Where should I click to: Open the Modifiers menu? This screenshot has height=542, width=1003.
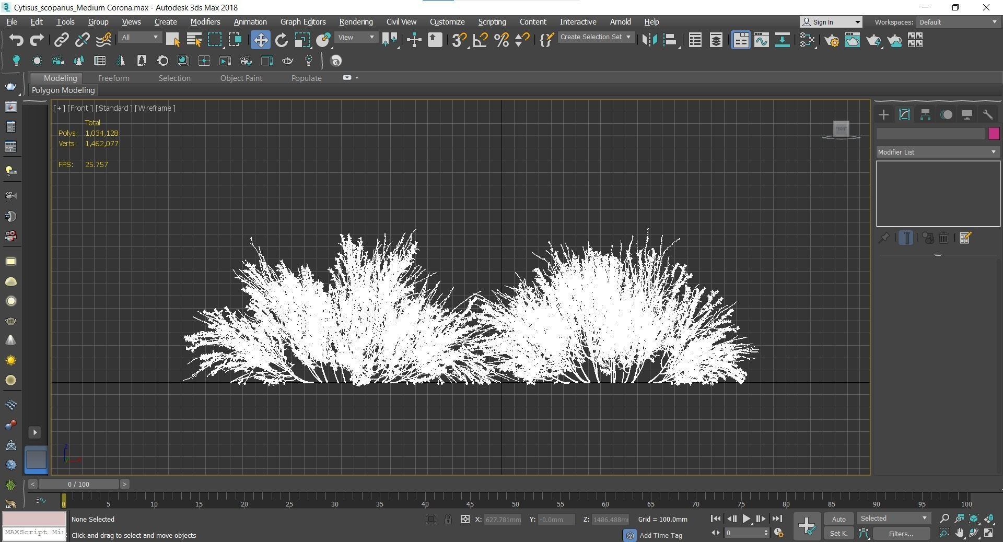click(205, 22)
